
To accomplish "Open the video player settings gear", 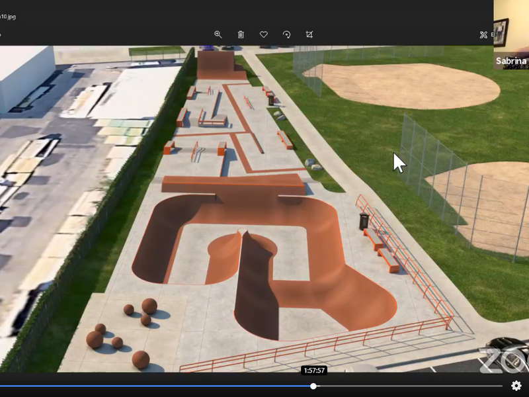I will [x=516, y=386].
